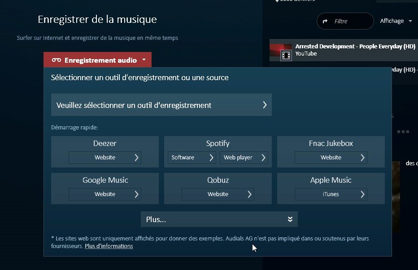Click the film strip icon on YouTube entry
The image size is (418, 270).
(x=286, y=56)
